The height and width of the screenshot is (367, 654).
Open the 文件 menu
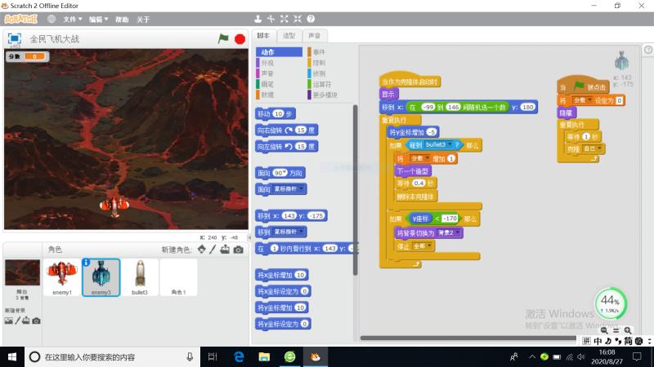pyautogui.click(x=73, y=18)
